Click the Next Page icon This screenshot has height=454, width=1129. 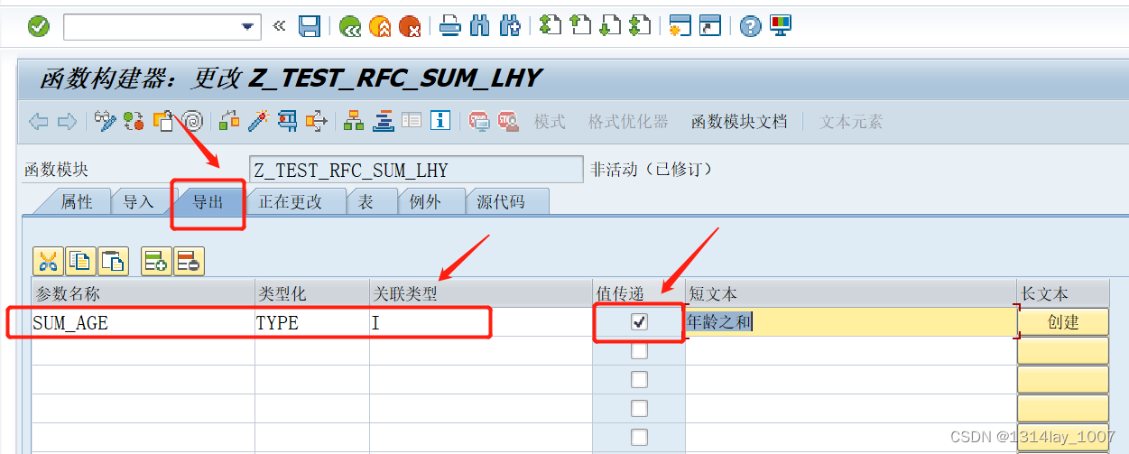point(610,26)
